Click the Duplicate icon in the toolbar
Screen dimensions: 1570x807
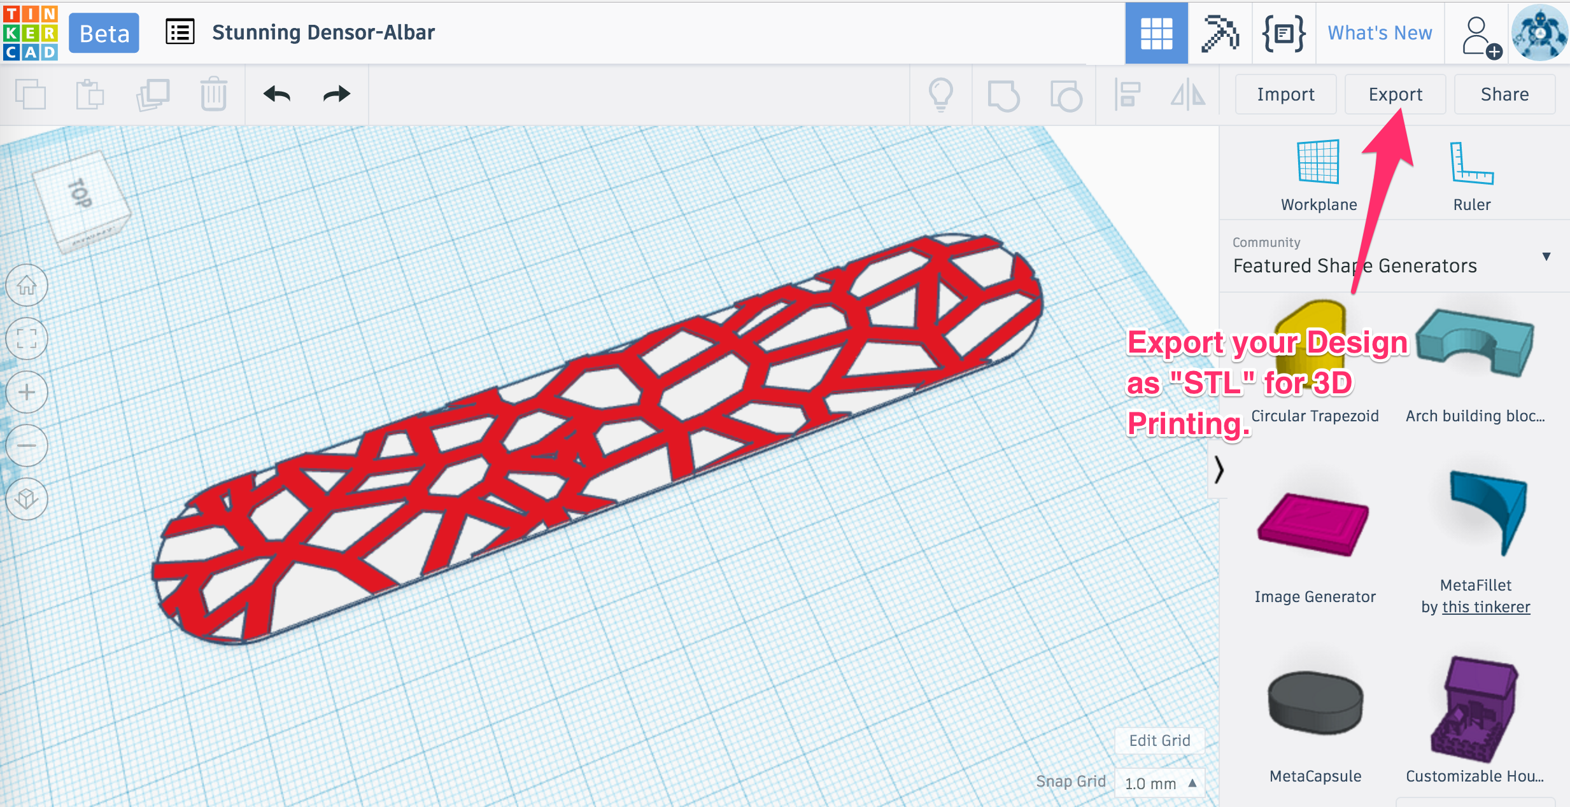click(x=153, y=95)
